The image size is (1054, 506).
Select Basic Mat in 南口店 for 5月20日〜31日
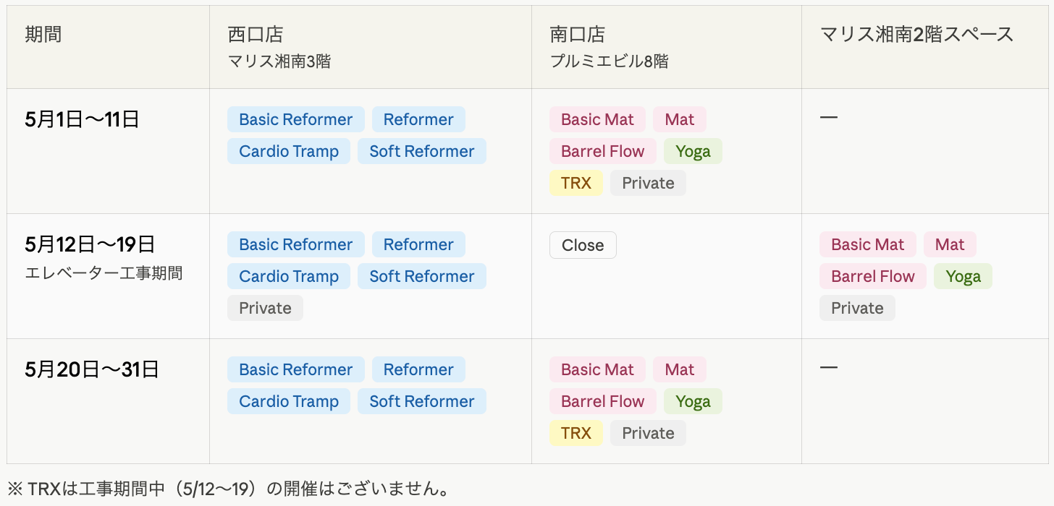[597, 369]
